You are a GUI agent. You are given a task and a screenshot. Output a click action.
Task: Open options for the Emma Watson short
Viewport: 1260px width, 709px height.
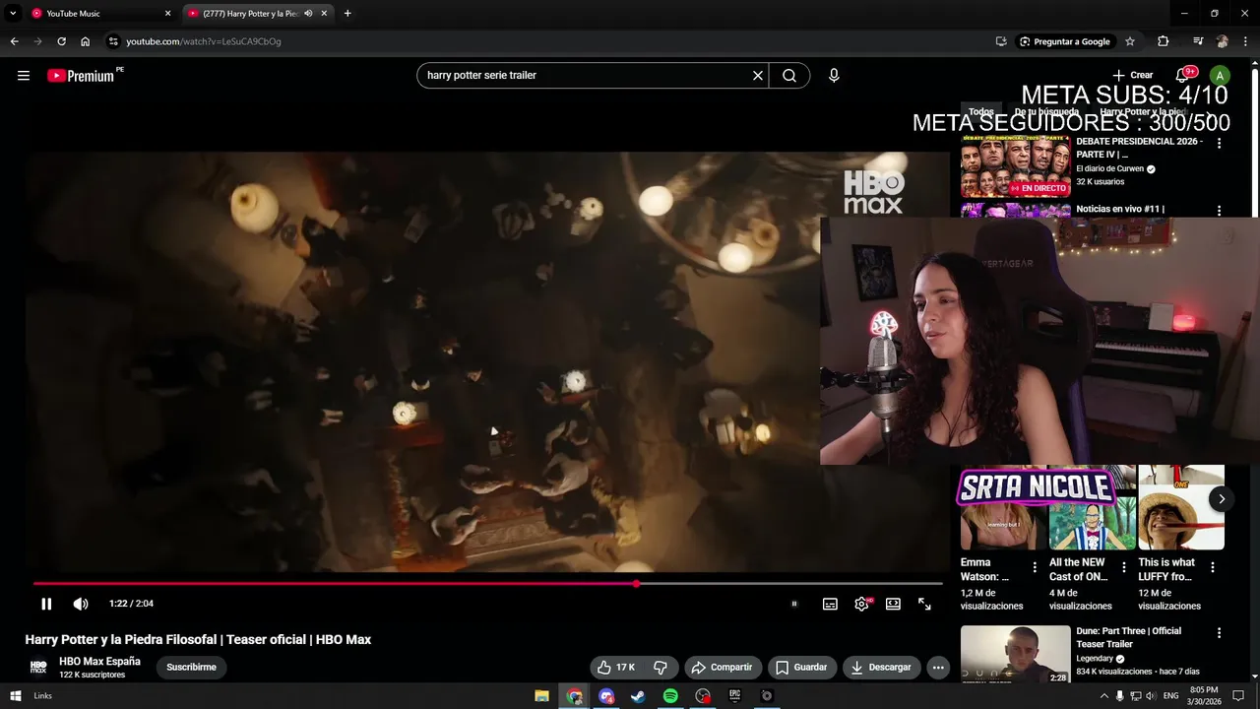[x=1035, y=567]
